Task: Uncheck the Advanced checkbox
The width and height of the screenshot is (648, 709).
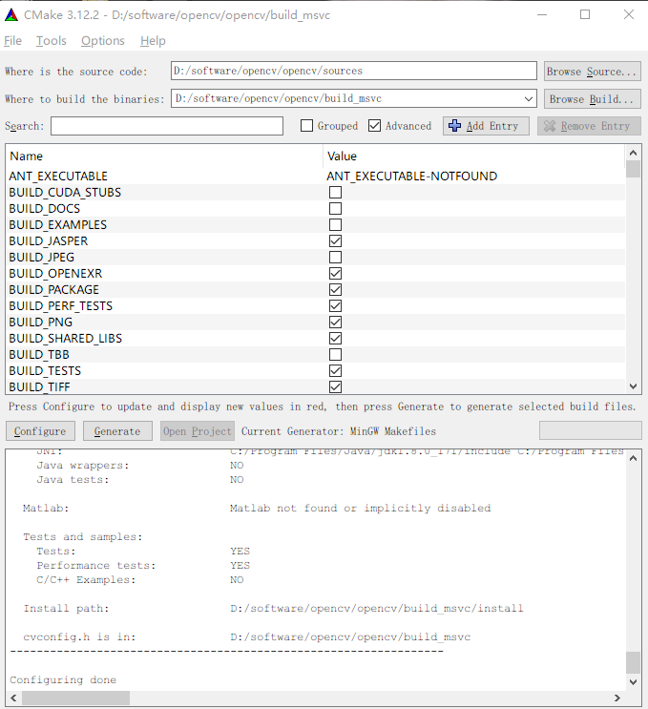Action: pos(374,126)
